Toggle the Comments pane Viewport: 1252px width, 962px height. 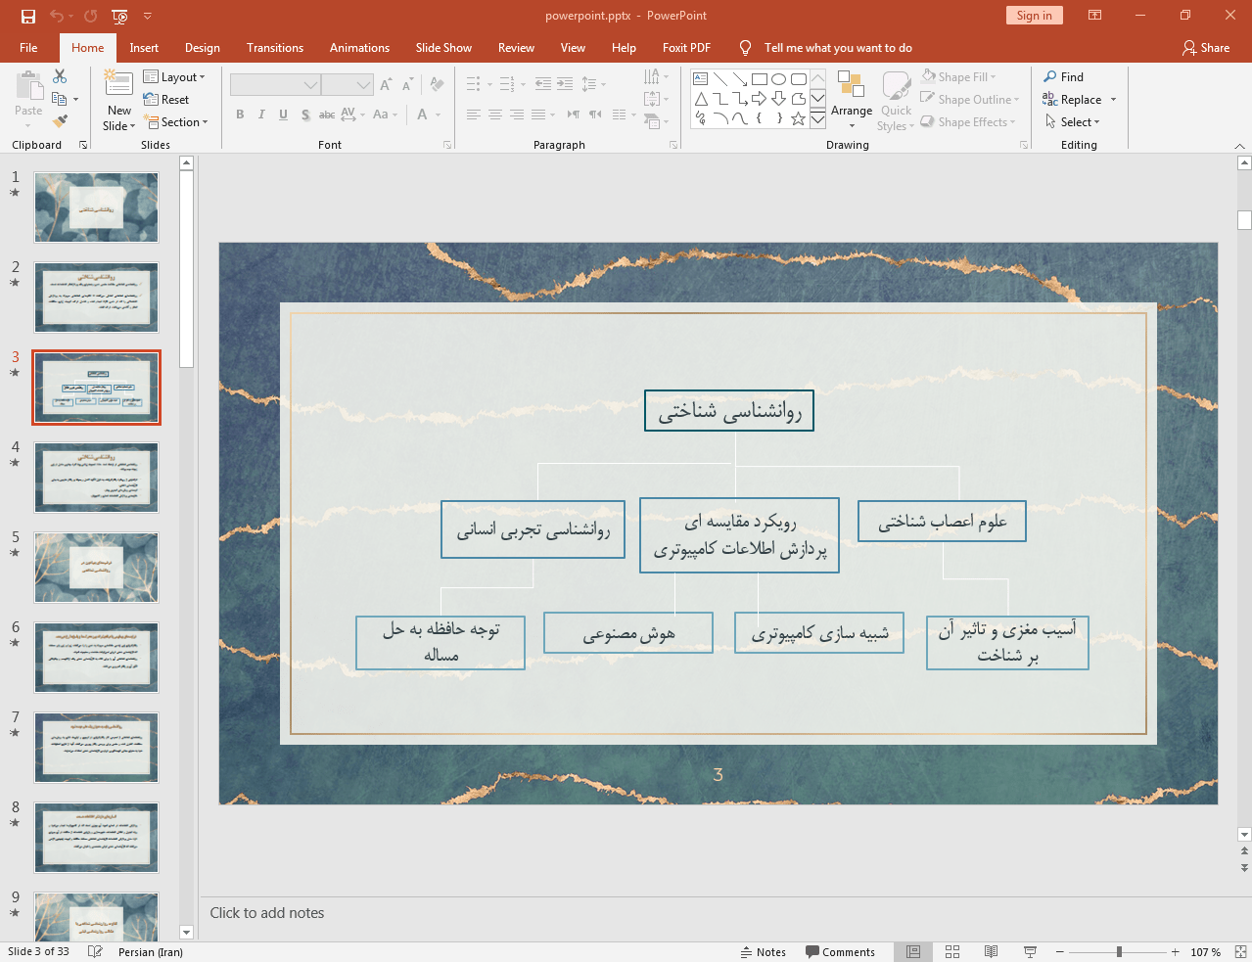tap(840, 952)
